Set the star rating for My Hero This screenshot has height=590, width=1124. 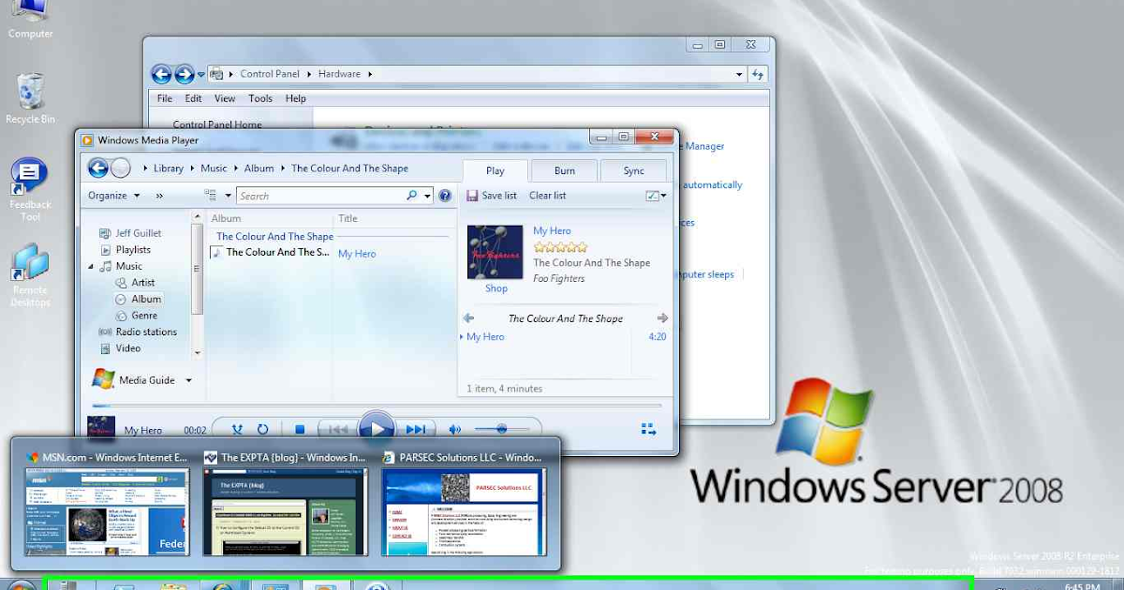pos(560,247)
